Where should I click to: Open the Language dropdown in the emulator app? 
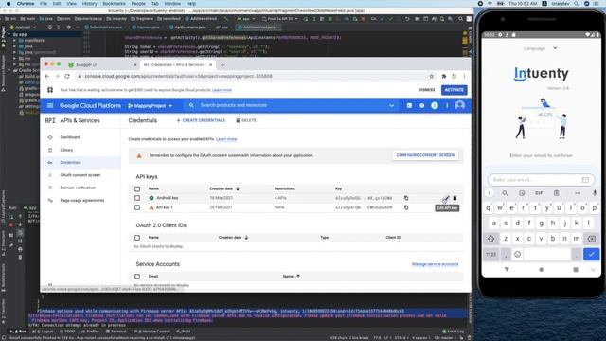tap(541, 48)
